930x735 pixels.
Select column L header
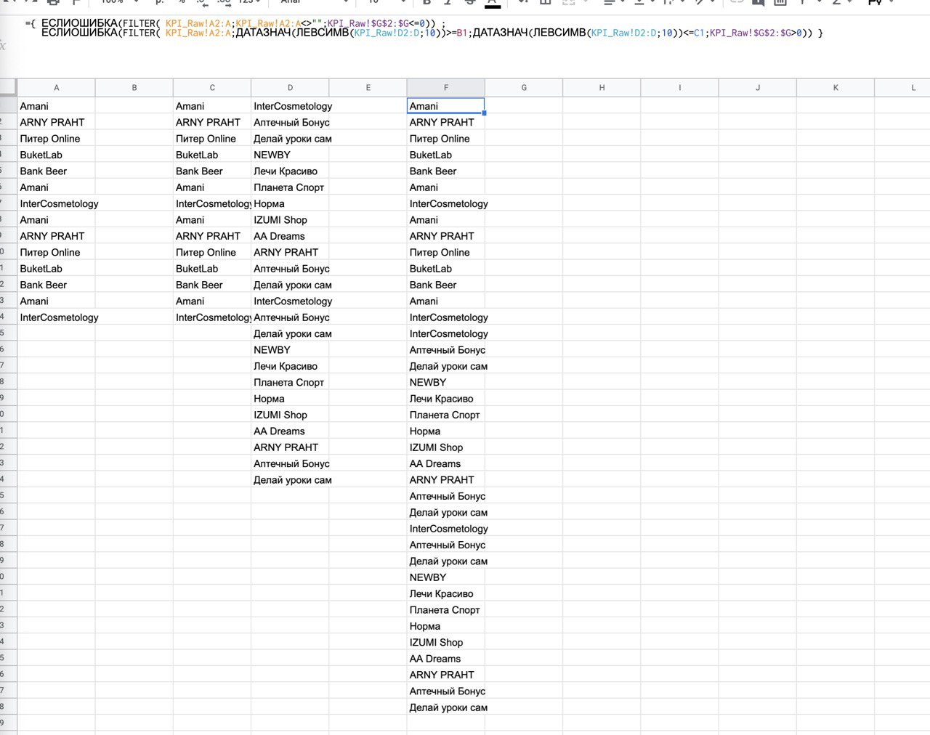(x=902, y=87)
